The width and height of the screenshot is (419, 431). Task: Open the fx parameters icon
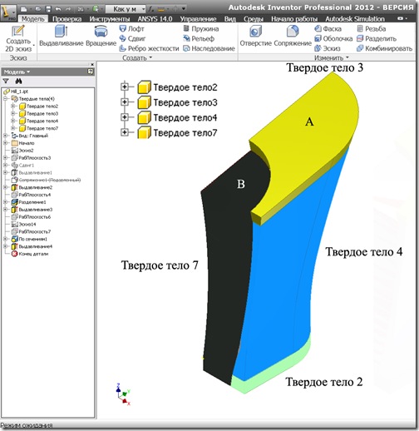point(150,9)
